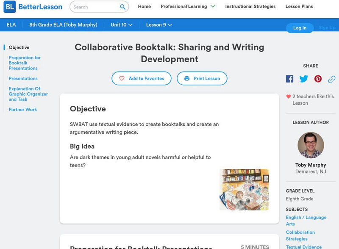Share lesson on Facebook
This screenshot has width=339, height=249.
coord(289,79)
